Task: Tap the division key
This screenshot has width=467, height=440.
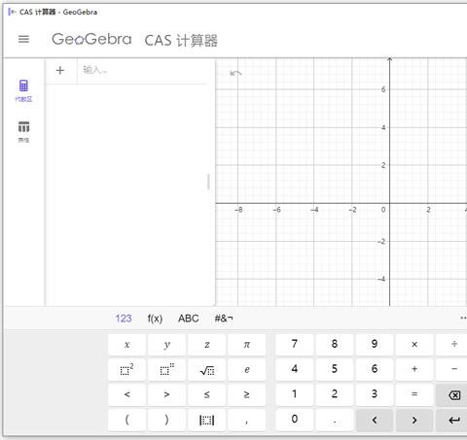Action: click(452, 345)
